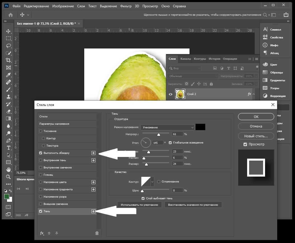Viewport: 295px width, 243px height.
Task: Click the OK button
Action: pos(256,117)
